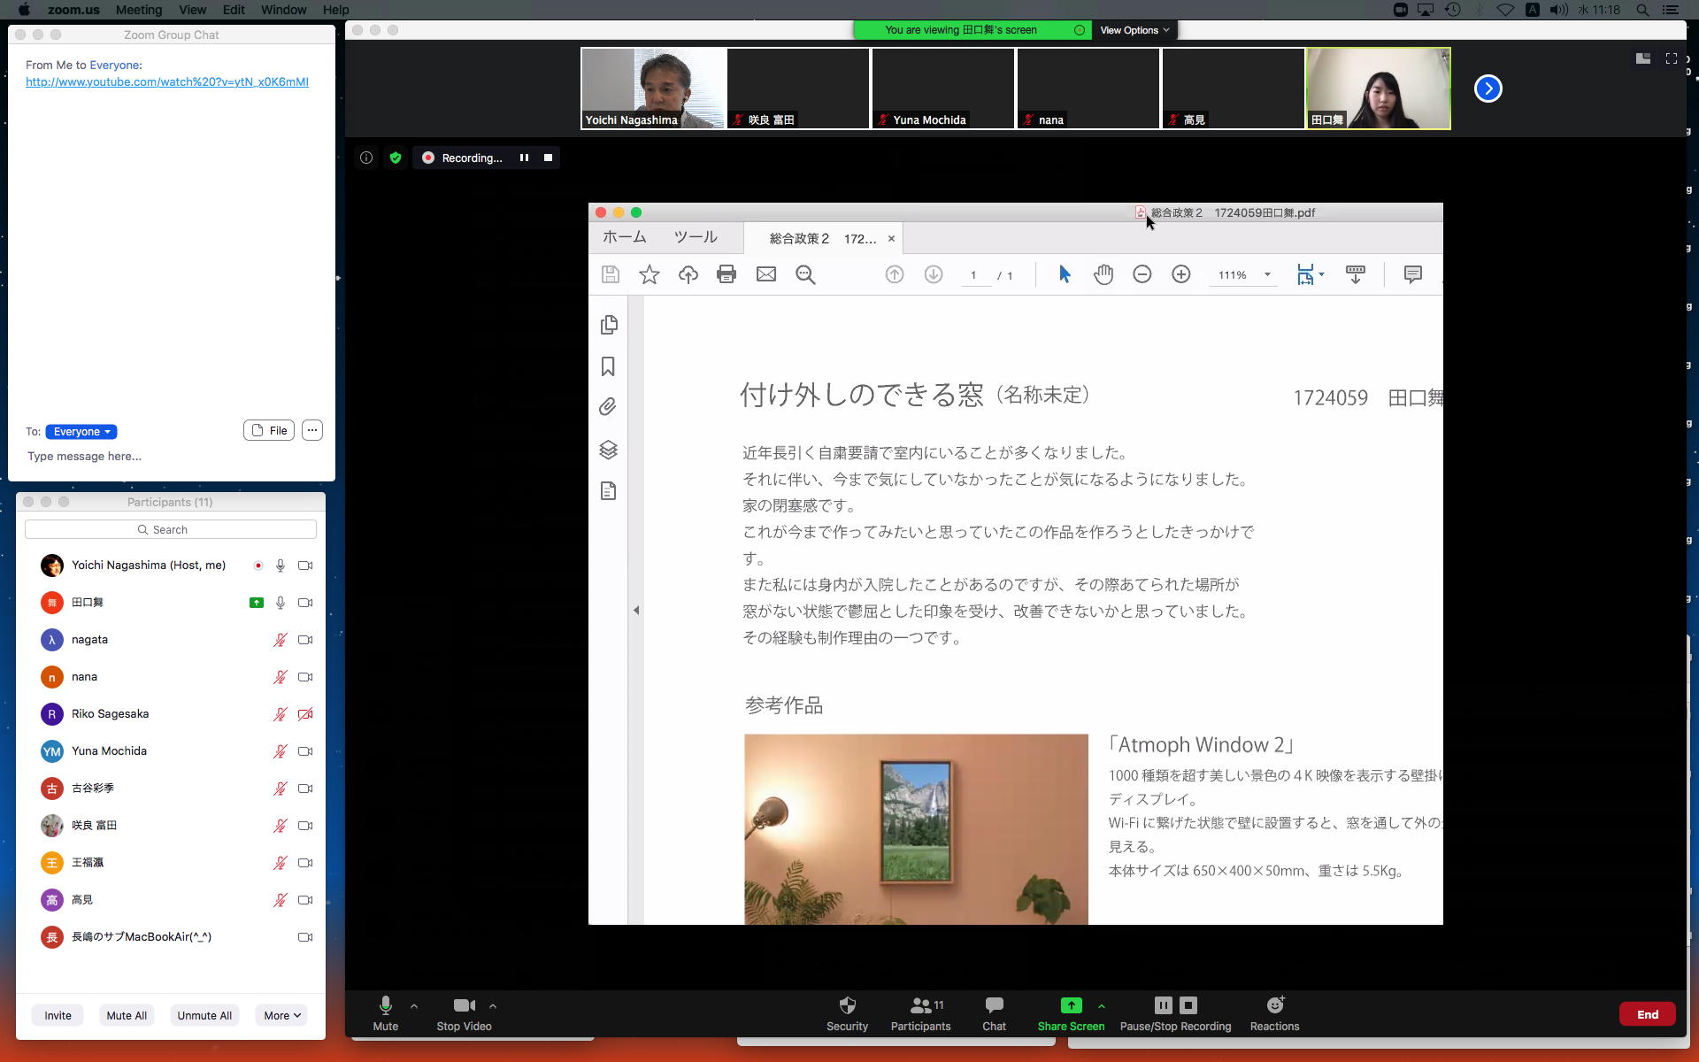
Task: Stop your video camera
Action: tap(464, 1005)
